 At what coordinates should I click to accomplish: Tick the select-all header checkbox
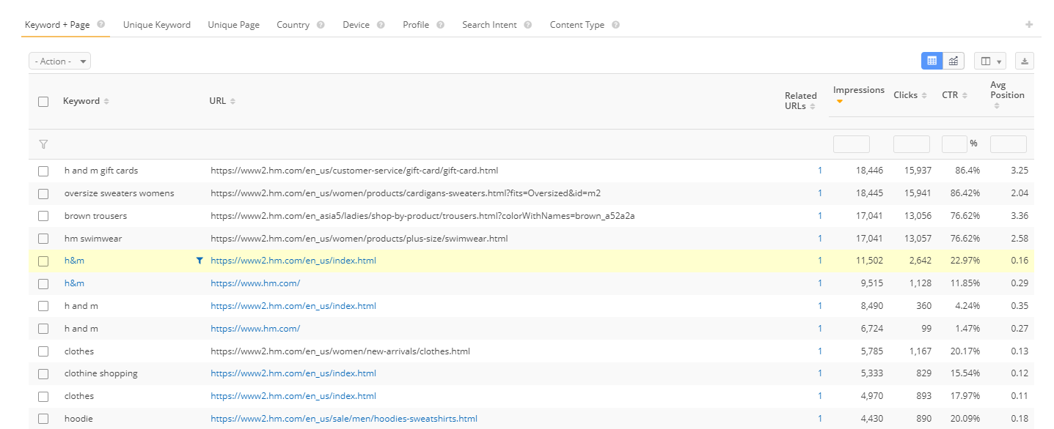pyautogui.click(x=43, y=102)
